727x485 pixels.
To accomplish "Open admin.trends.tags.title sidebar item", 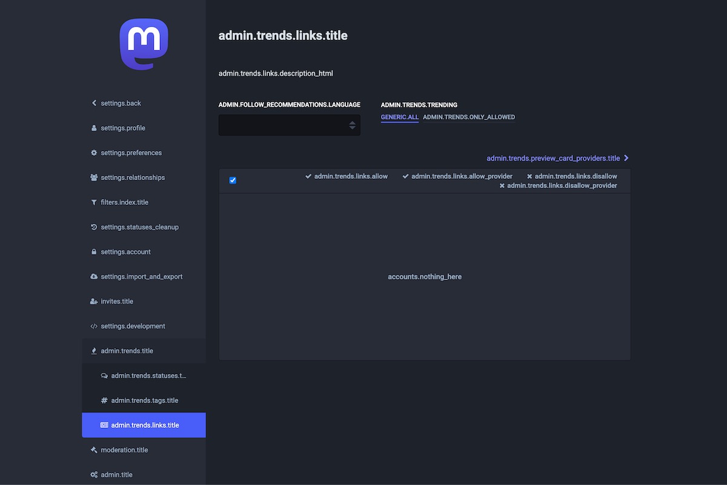I will [144, 401].
